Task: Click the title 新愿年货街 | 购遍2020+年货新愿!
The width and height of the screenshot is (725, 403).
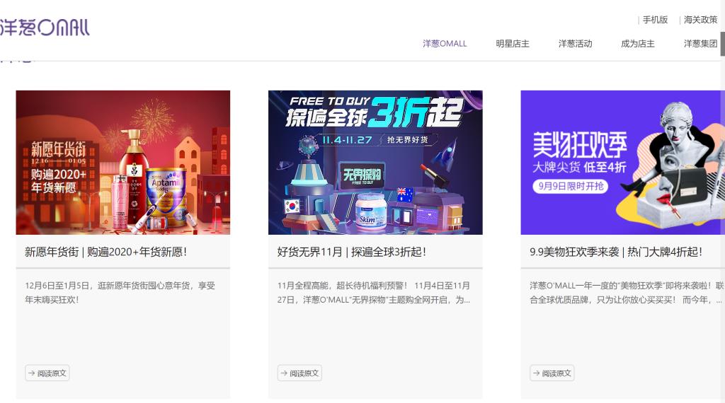Action: click(106, 252)
